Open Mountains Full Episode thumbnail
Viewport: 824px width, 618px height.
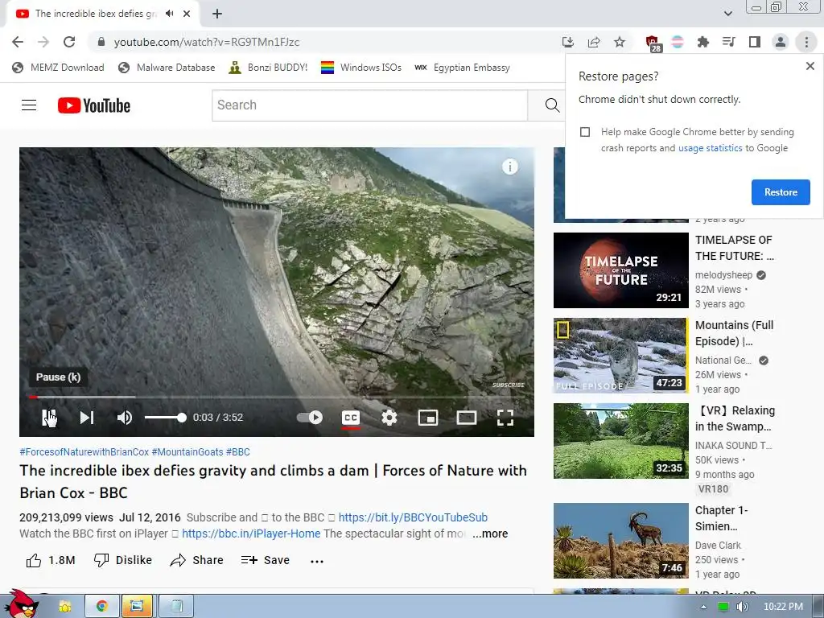pos(620,355)
